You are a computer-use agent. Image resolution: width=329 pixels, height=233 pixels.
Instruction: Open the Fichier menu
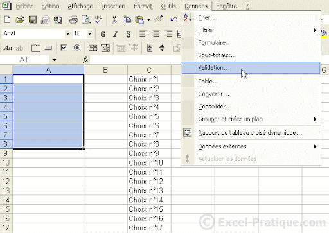(x=24, y=6)
